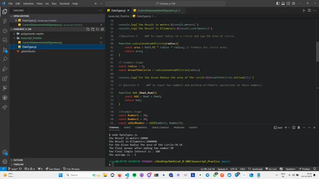Viewport: 319px width, 179px height.
Task: Open the Terminal menu
Action: coord(64,3)
